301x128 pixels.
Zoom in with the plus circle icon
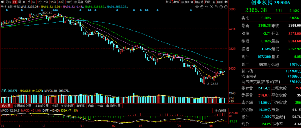pos(221,7)
